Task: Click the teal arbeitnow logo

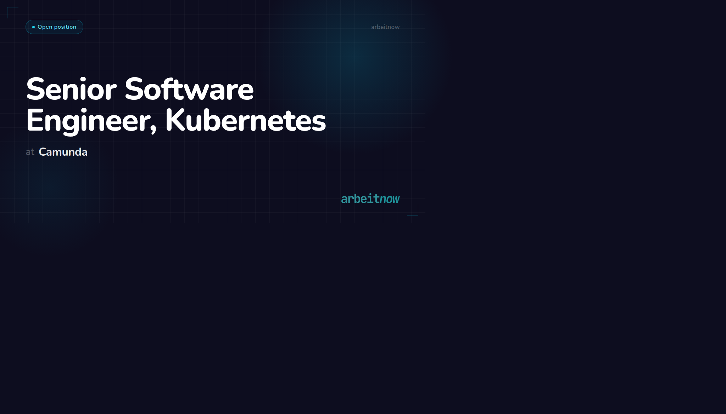Action: [370, 199]
